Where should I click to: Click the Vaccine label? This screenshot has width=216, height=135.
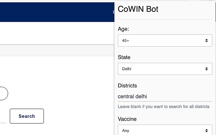coord(127,119)
